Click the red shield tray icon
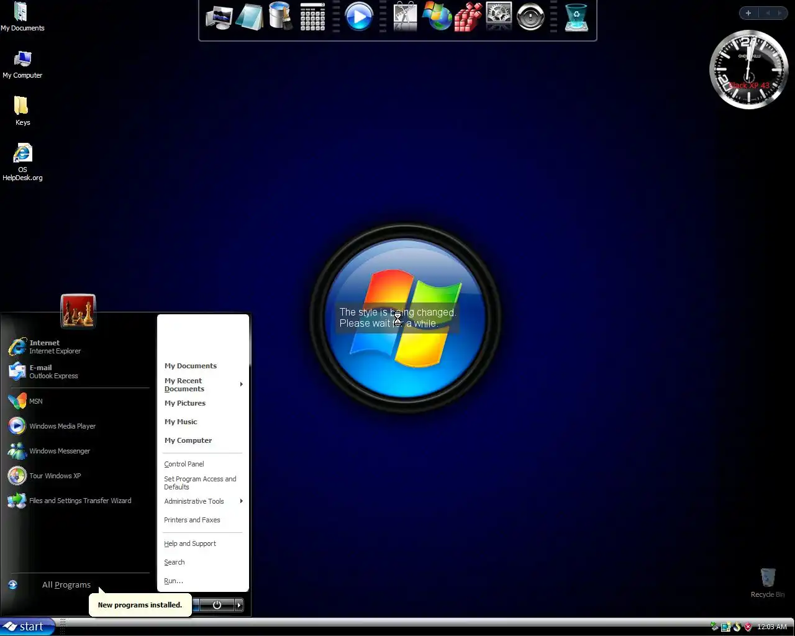Screen dimensions: 795x636 [748, 627]
